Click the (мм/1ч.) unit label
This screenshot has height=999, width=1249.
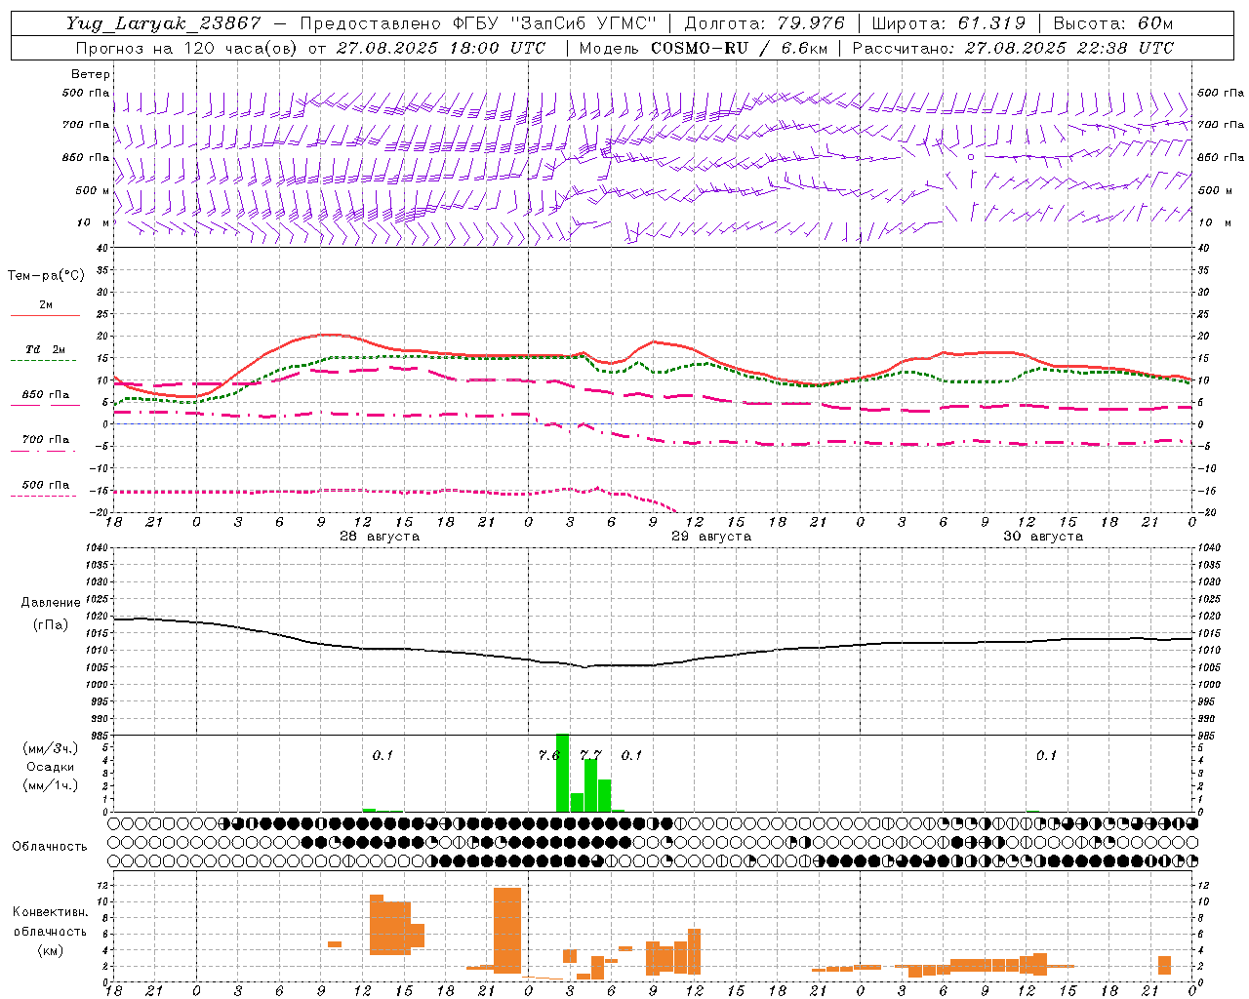(x=51, y=784)
